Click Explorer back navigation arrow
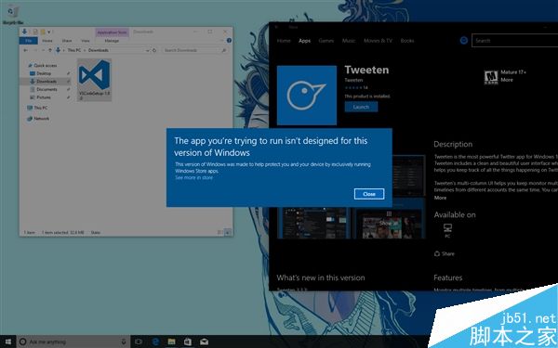 click(x=26, y=50)
